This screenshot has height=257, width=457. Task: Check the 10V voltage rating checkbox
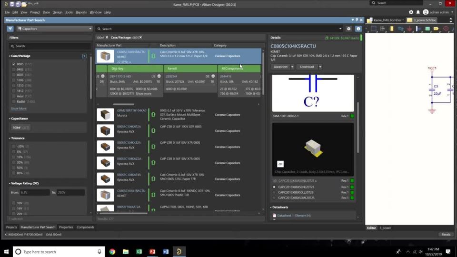click(14, 203)
